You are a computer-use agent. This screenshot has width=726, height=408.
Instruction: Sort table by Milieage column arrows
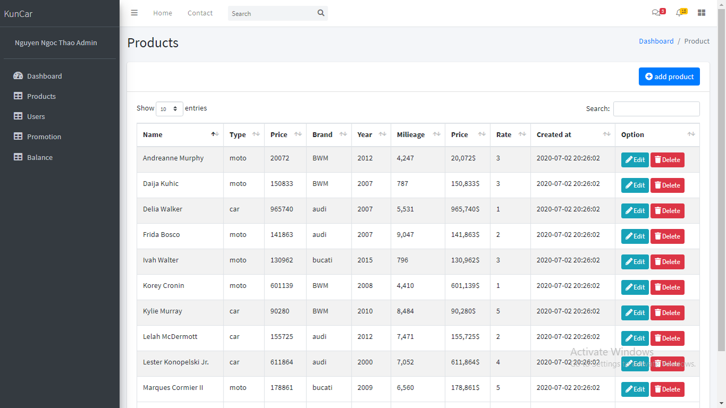(437, 134)
